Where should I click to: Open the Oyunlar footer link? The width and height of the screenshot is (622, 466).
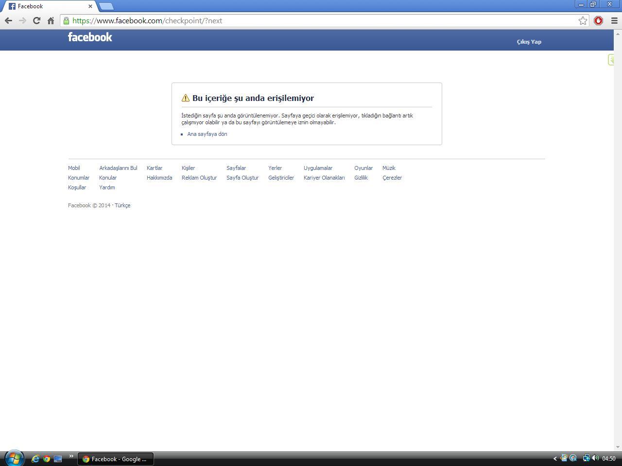363,168
